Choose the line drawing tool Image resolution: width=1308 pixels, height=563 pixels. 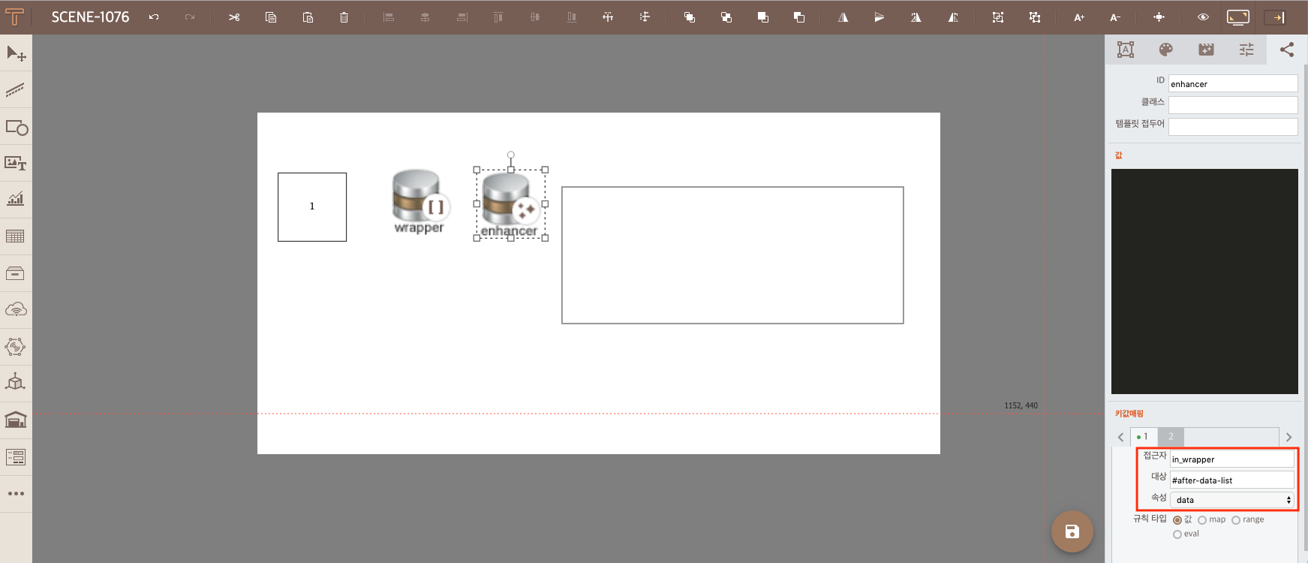tap(16, 90)
